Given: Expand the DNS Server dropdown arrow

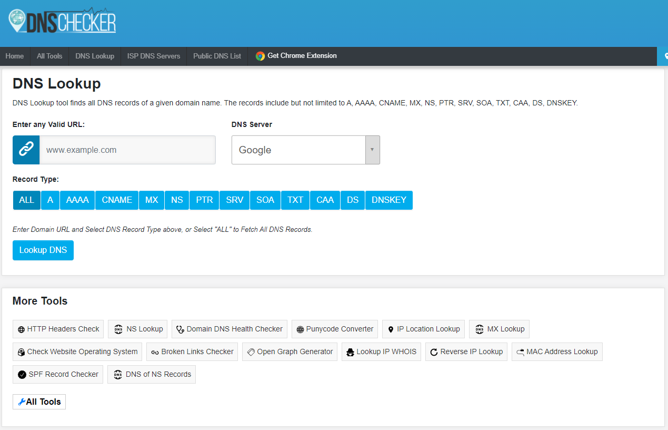Looking at the screenshot, I should pyautogui.click(x=372, y=150).
